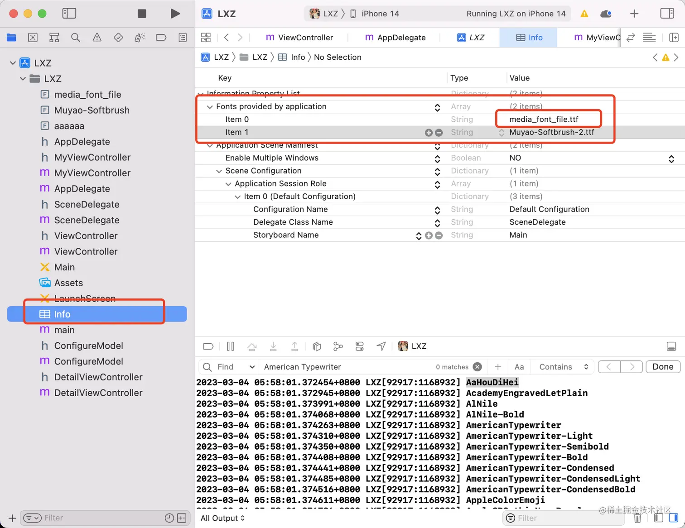685x528 pixels.
Task: Open the Contains match-type dropdown
Action: coord(564,367)
